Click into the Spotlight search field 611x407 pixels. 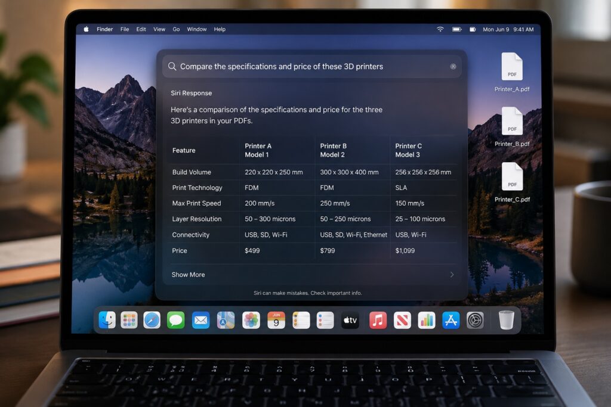pyautogui.click(x=311, y=66)
